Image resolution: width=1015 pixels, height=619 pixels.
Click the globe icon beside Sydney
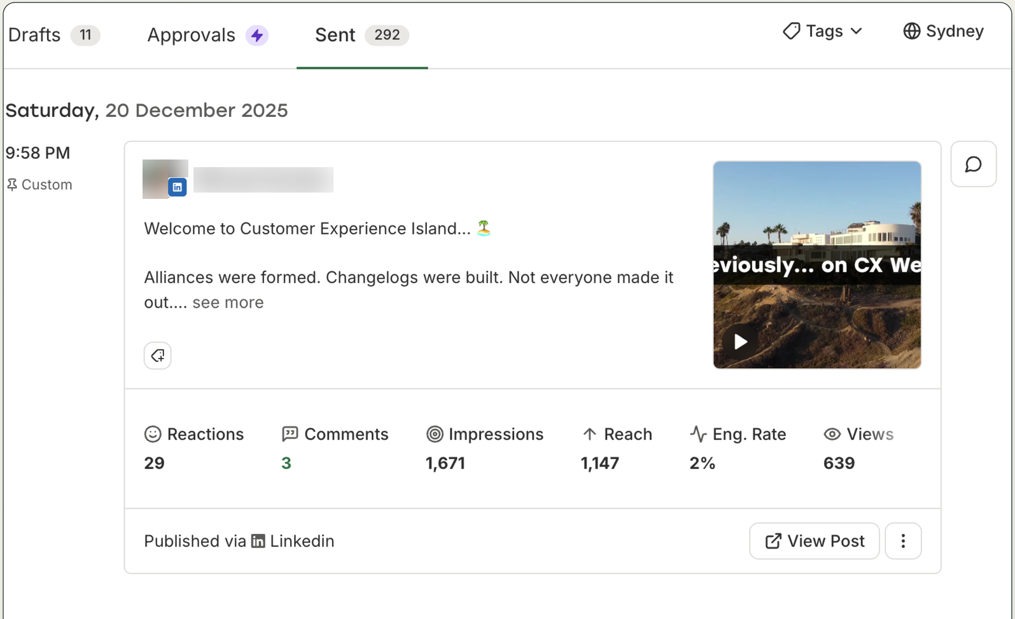(x=911, y=31)
